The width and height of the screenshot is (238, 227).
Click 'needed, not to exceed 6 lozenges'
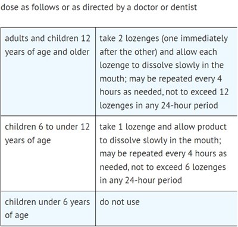[162, 167]
